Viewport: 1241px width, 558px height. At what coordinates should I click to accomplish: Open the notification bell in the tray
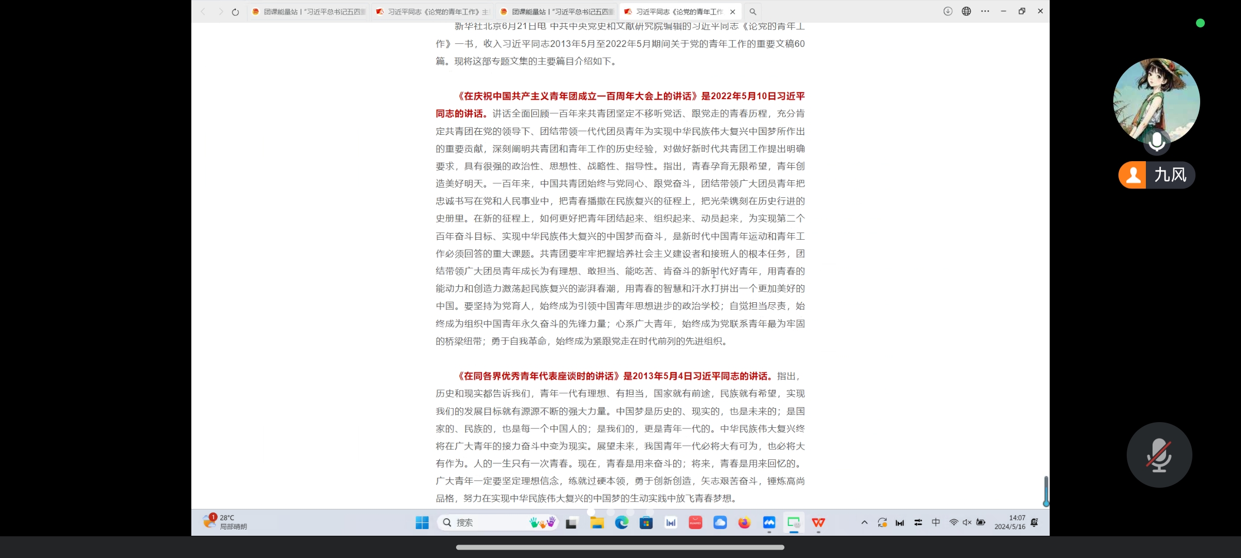click(1034, 522)
